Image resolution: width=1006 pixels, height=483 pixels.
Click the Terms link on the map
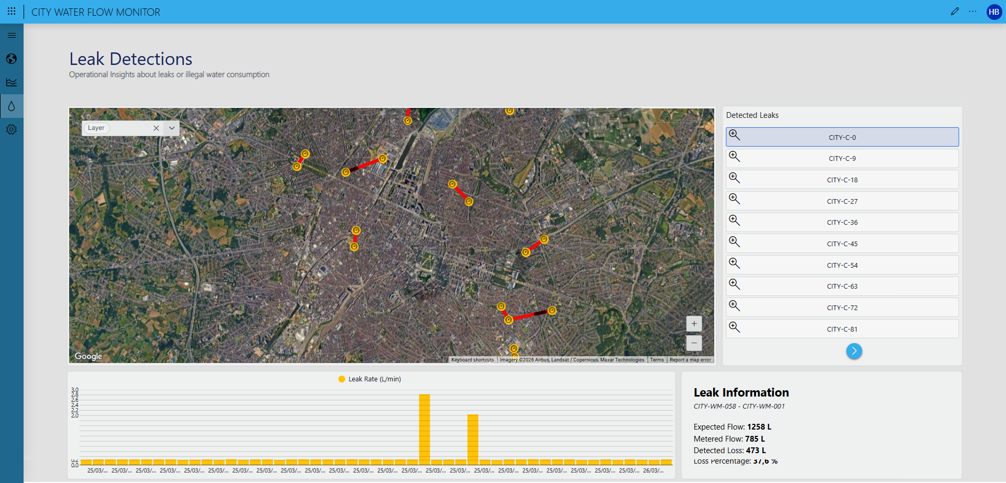point(657,360)
